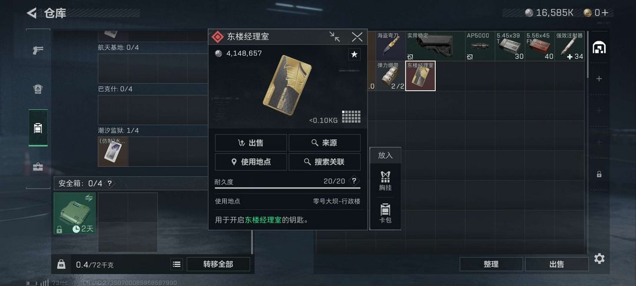Put item into 卡包 card pack
Image resolution: width=636 pixels, height=286 pixels.
click(385, 214)
